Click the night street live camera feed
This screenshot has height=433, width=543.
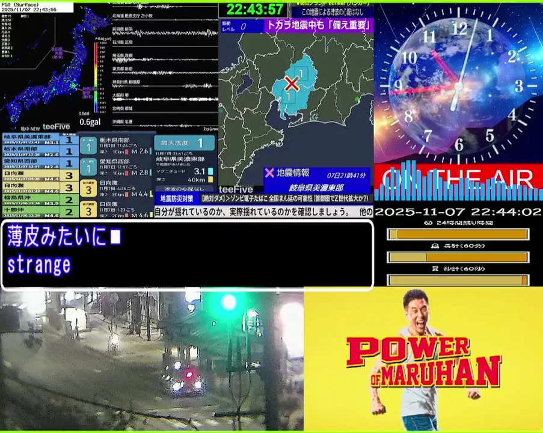152,360
